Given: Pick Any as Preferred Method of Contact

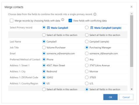Looking at the screenshot, I should 87,60.
